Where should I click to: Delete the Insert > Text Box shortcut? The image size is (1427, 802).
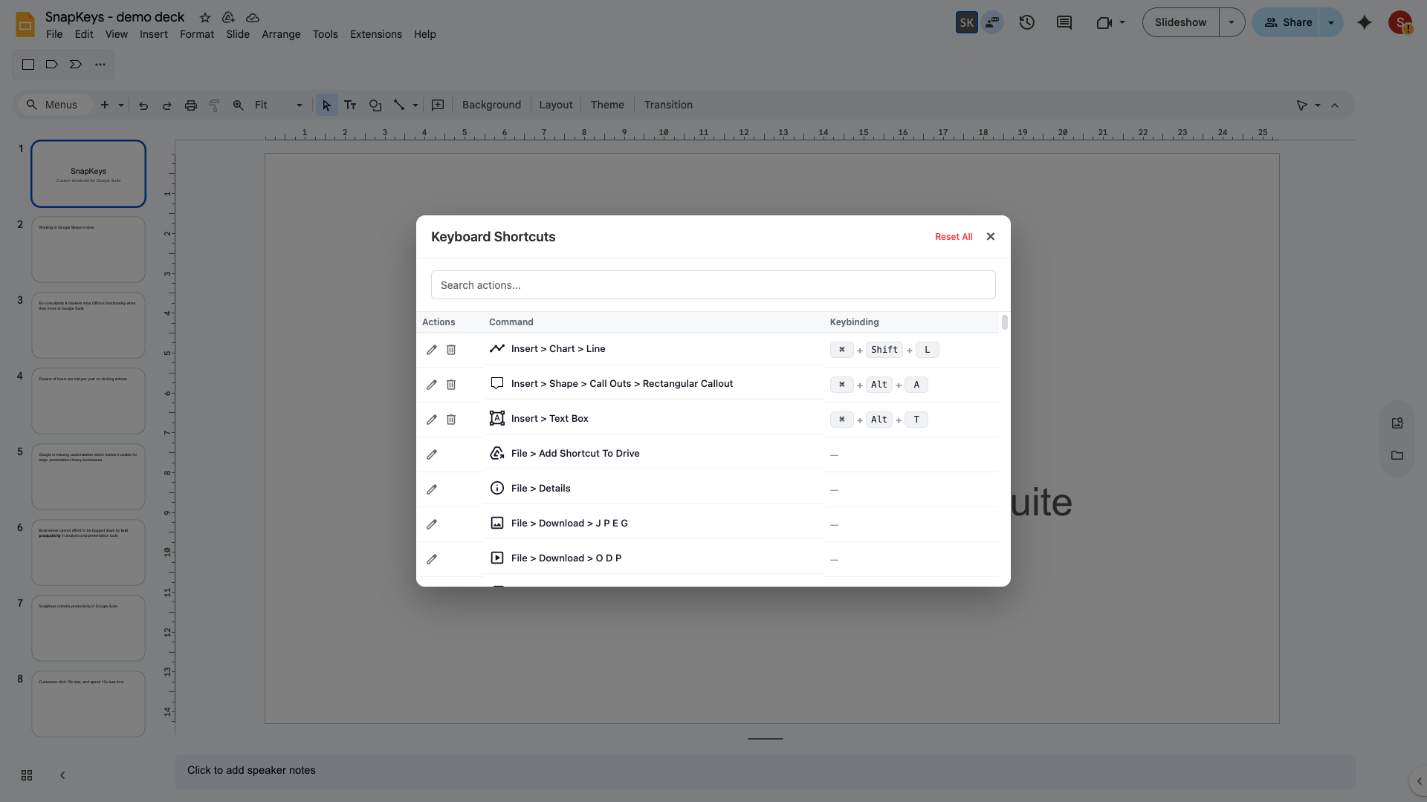point(451,420)
